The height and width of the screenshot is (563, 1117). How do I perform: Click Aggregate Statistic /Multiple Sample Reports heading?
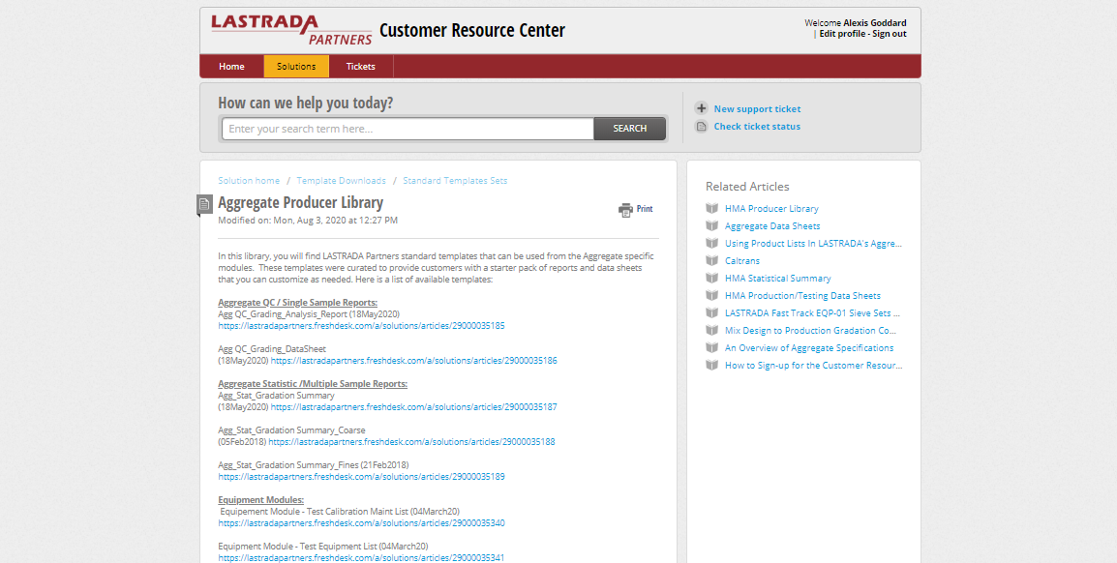point(313,384)
